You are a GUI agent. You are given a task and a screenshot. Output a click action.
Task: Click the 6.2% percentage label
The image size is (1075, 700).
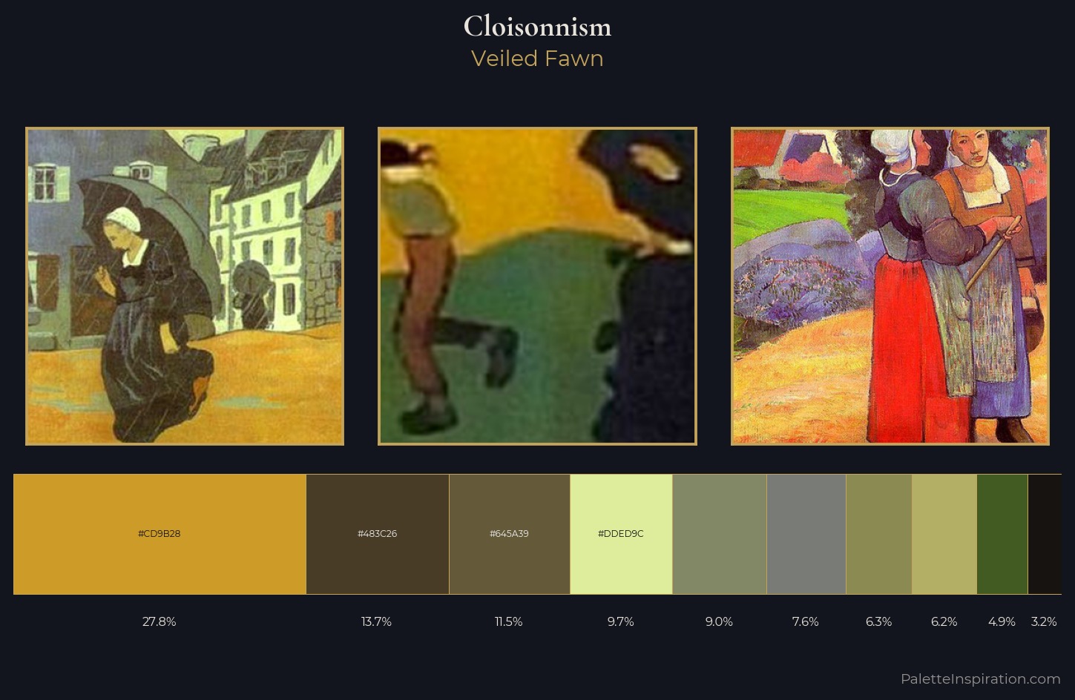click(944, 621)
